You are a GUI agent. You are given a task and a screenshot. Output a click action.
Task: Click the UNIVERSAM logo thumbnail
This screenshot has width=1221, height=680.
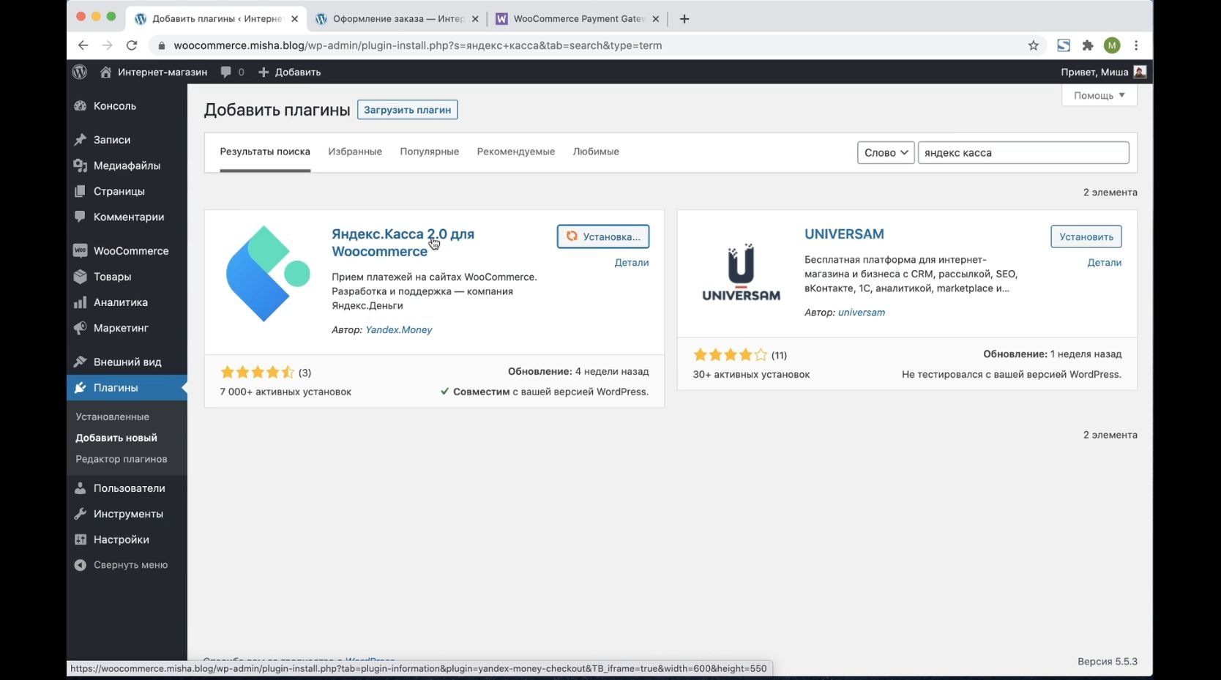pyautogui.click(x=741, y=272)
